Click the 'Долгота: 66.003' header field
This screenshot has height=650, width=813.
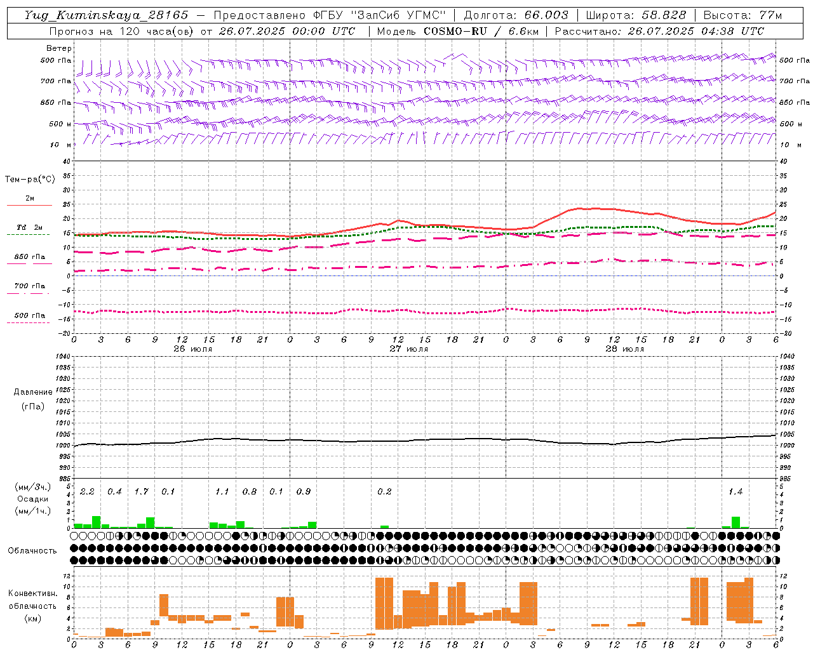point(516,15)
